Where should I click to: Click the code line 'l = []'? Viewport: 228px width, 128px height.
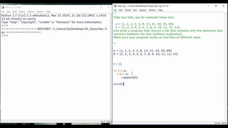[117, 64]
